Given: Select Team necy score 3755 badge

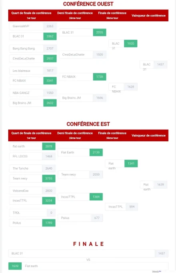Looking at the screenshot, I should tap(49, 179).
